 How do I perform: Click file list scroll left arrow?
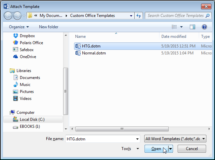pos(72,129)
